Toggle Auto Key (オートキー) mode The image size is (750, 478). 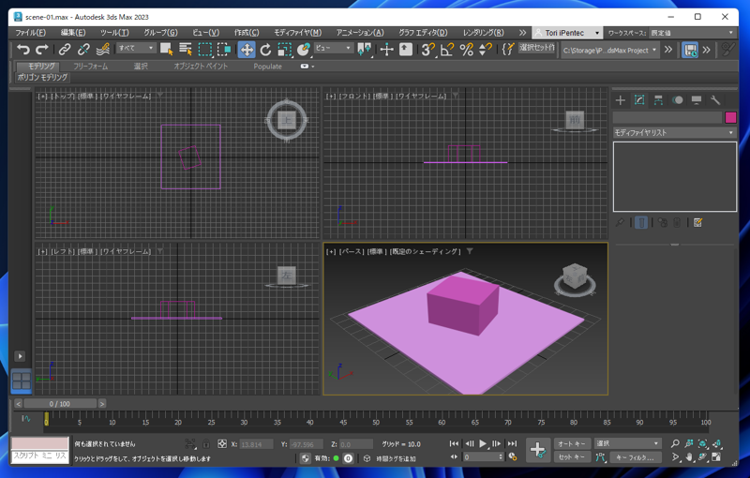571,443
